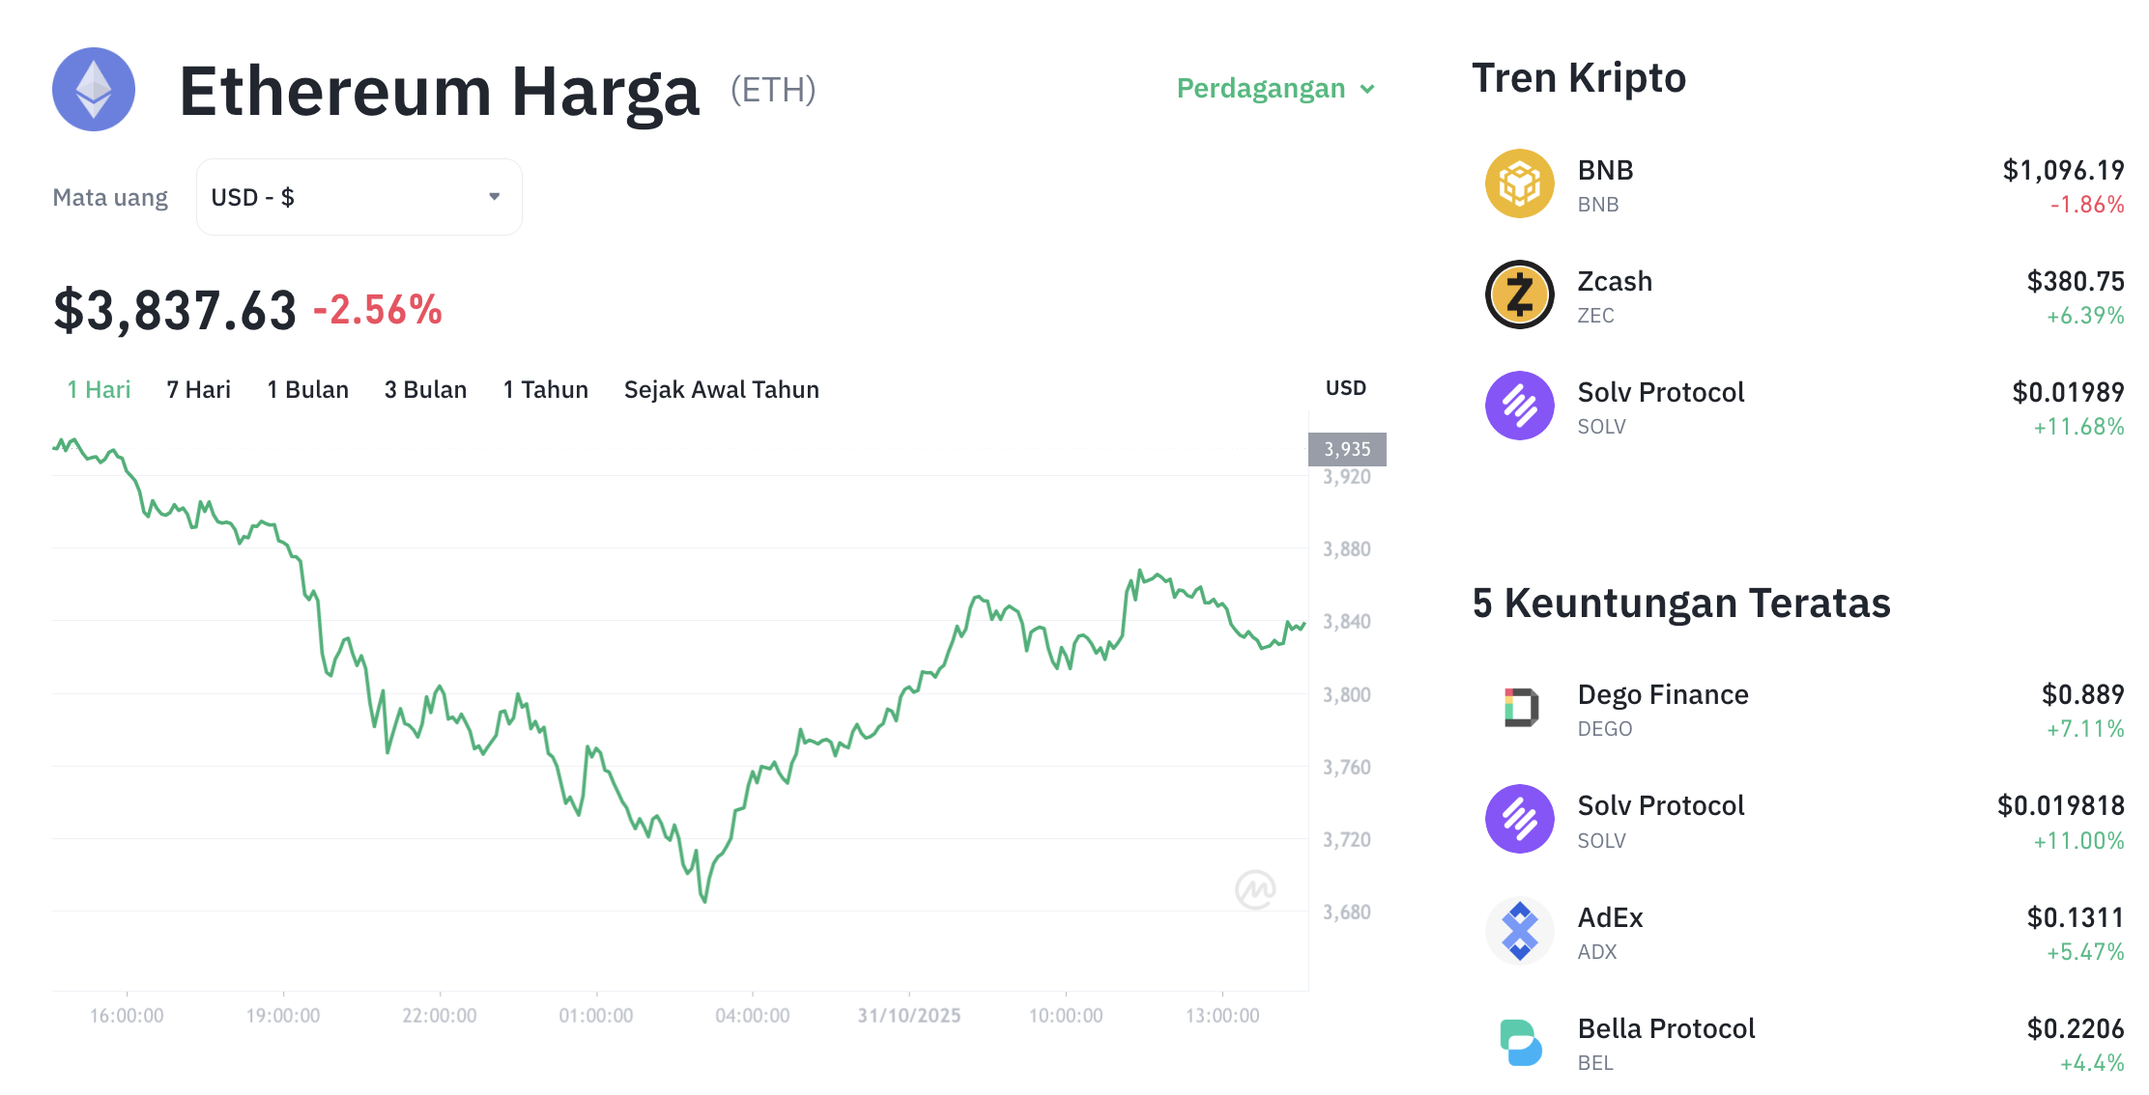This screenshot has width=2149, height=1095.
Task: Expand the Perdagangan menu
Action: 1275,88
